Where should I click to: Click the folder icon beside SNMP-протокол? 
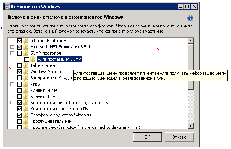[x=26, y=53]
